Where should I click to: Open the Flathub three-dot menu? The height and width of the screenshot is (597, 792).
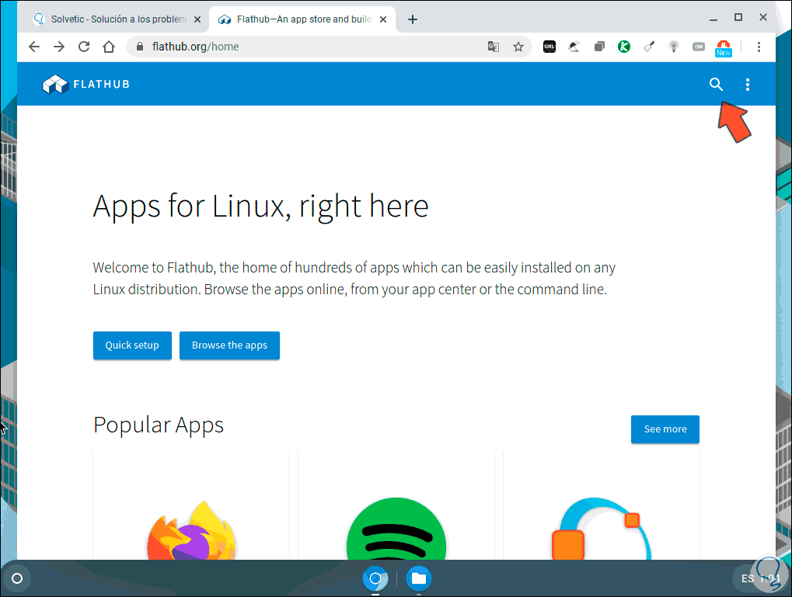[748, 85]
